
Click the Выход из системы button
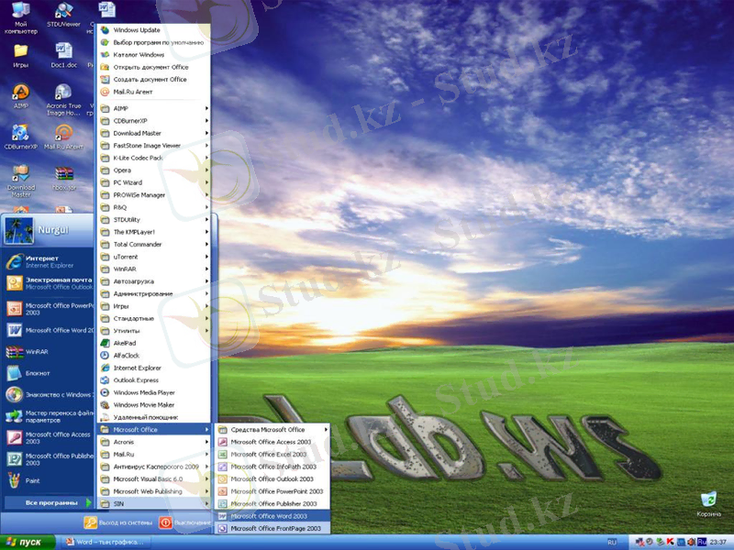(x=117, y=522)
